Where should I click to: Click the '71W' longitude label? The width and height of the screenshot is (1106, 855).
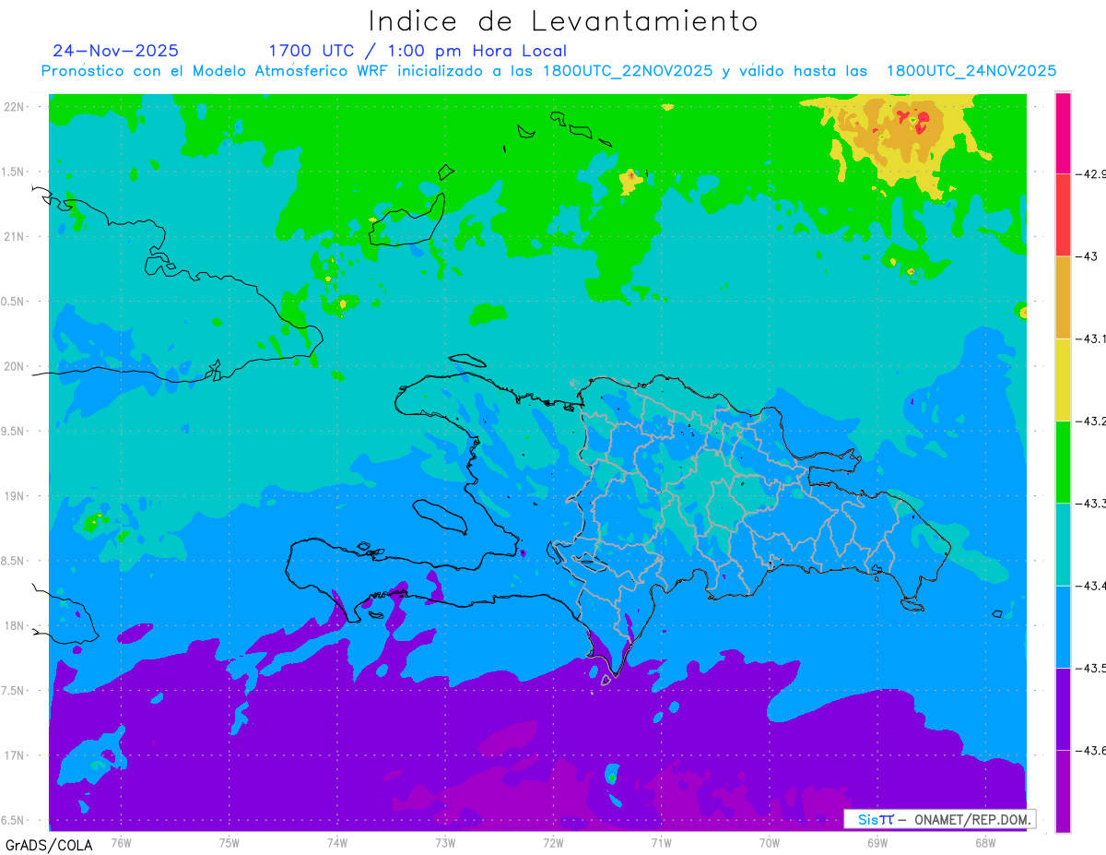[661, 842]
